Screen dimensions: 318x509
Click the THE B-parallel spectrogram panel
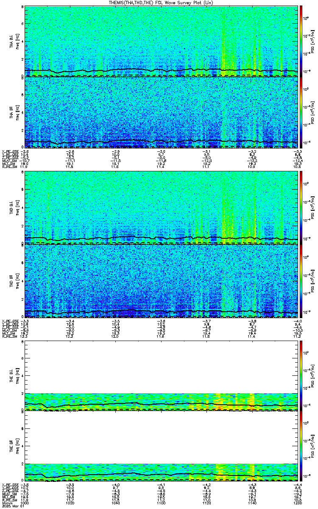162,446
